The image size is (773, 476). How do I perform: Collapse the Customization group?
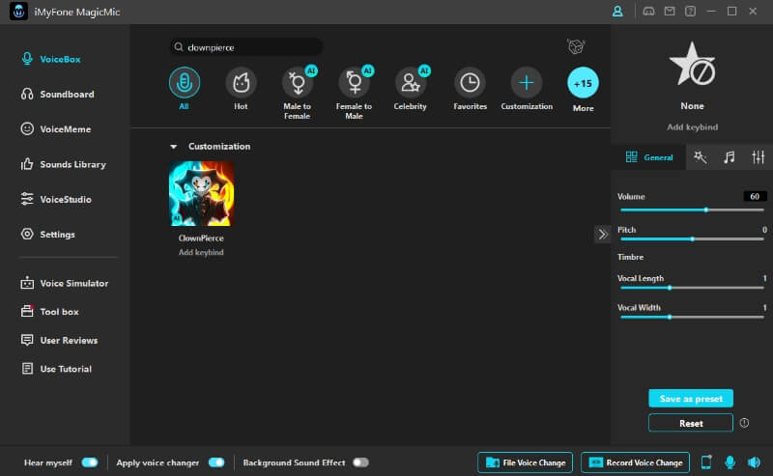point(174,147)
